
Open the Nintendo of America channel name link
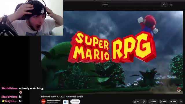(x=53, y=101)
